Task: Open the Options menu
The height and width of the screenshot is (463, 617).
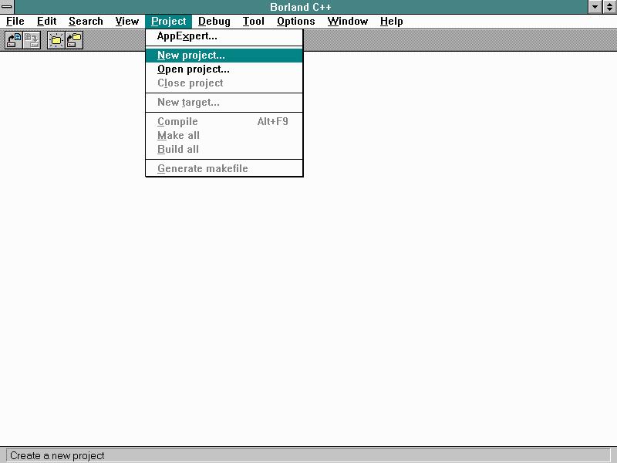Action: point(295,22)
